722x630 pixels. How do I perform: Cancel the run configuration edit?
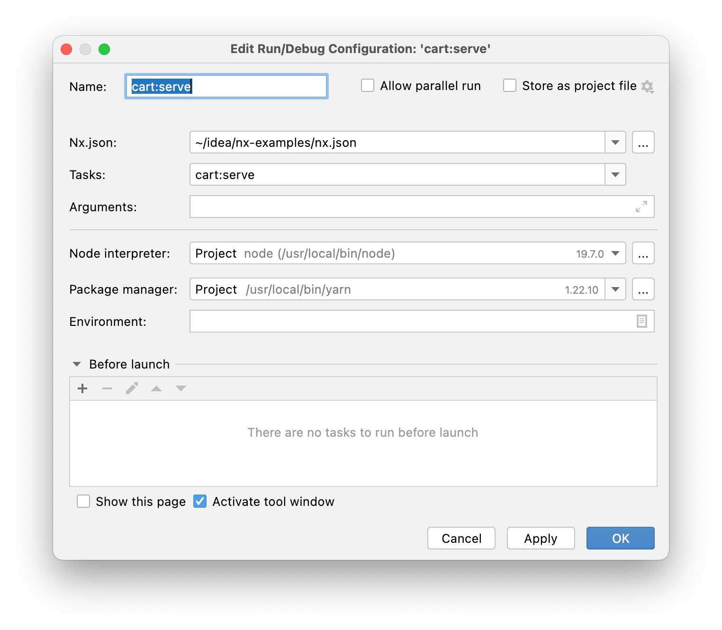point(461,538)
